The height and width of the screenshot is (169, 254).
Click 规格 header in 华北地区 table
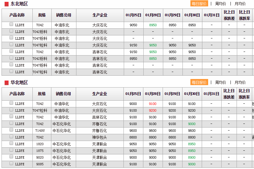(x=42, y=94)
